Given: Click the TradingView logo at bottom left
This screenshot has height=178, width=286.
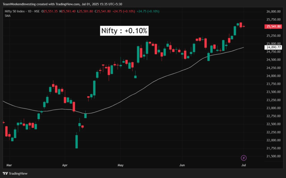Looking at the screenshot, I should pos(15,174).
